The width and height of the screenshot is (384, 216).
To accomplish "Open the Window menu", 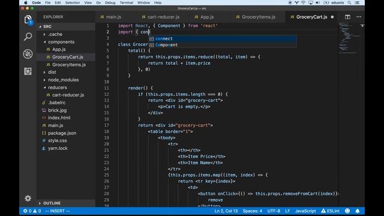I will [x=143, y=2].
